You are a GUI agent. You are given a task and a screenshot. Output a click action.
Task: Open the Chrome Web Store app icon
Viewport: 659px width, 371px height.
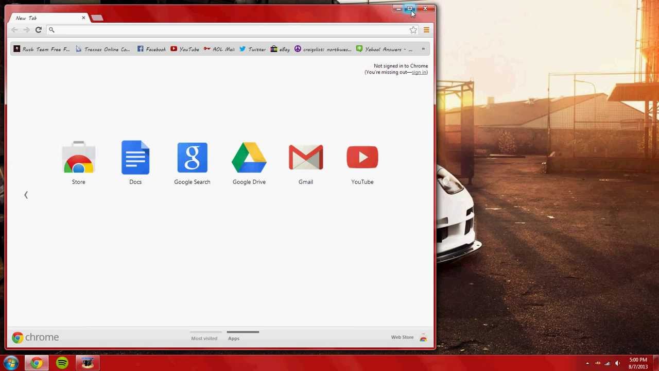tap(79, 158)
